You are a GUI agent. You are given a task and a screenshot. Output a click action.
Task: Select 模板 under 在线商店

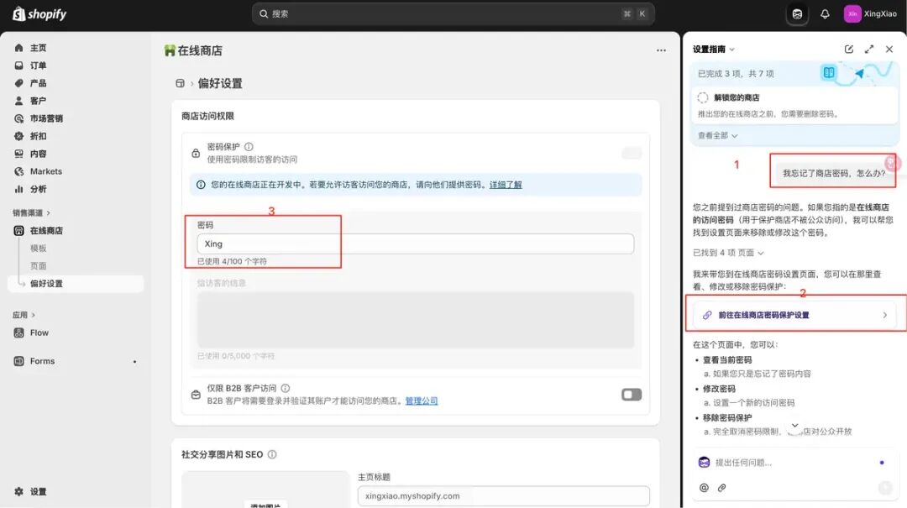39,249
